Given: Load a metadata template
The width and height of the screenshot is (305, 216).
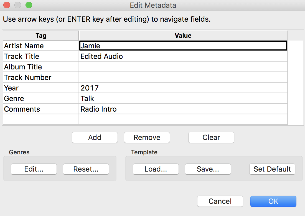Looking at the screenshot, I should pyautogui.click(x=156, y=169).
